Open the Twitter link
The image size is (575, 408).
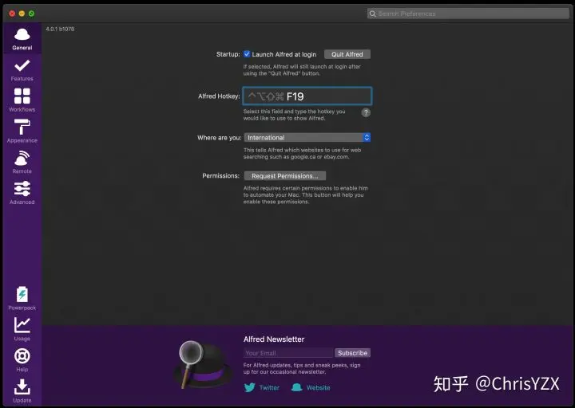pyautogui.click(x=269, y=387)
